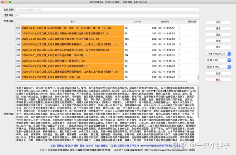
Task: Click the 搜索 search button
Action: [218, 29]
